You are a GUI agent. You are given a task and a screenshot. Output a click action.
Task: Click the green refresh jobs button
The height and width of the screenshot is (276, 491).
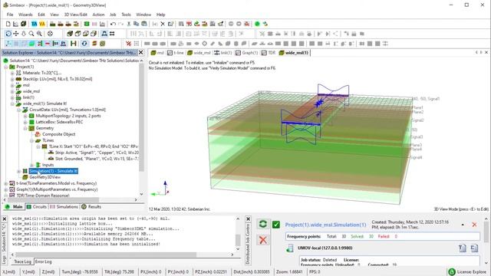click(x=263, y=224)
